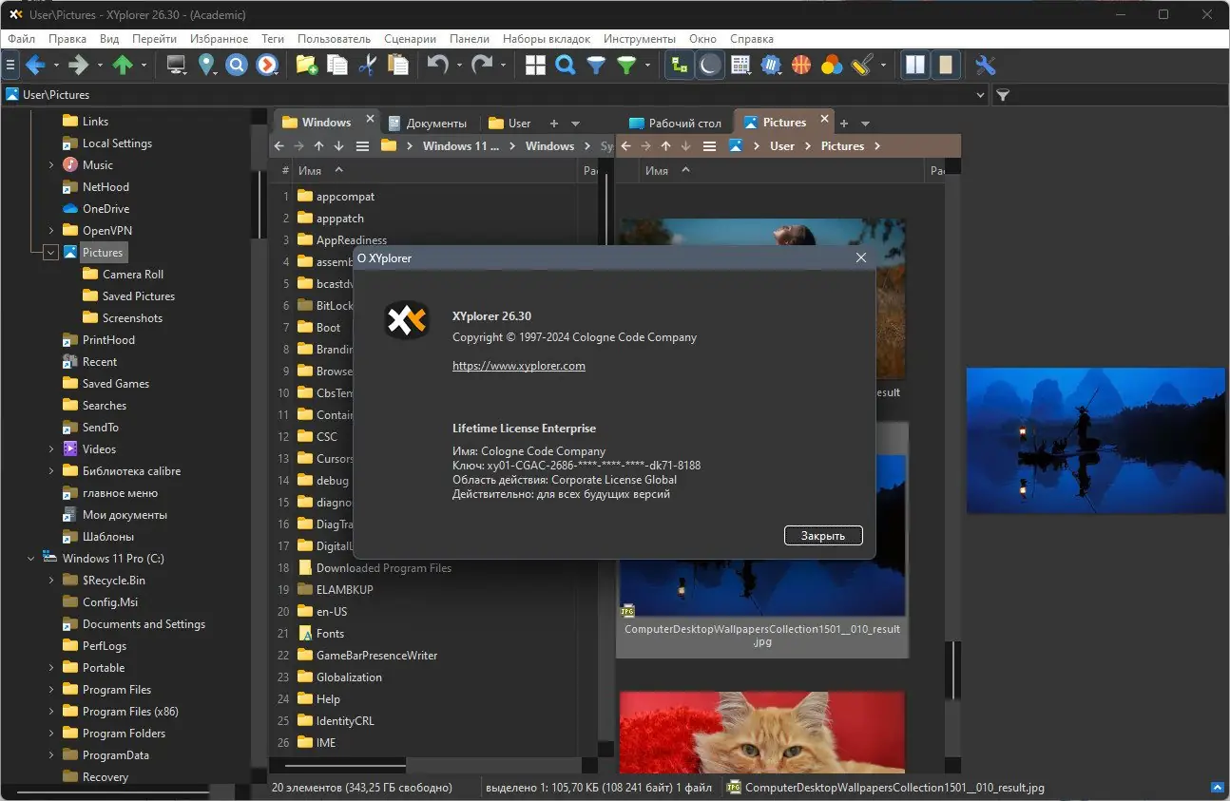This screenshot has width=1230, height=801.
Task: Select the cat image thumbnail
Action: coord(762,732)
